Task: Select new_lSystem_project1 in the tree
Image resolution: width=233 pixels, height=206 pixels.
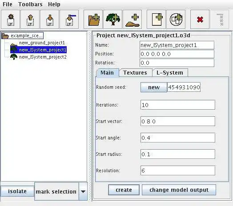Action: tap(38, 50)
